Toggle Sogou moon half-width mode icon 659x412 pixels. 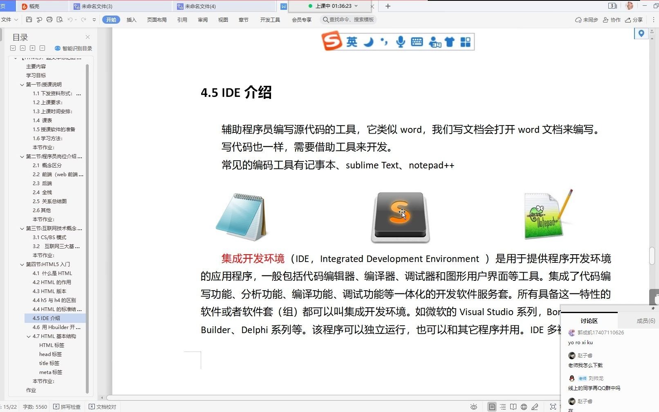[x=369, y=42]
